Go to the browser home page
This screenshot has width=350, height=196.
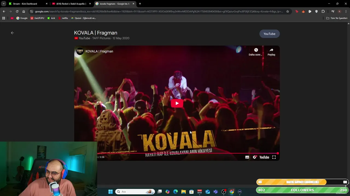coord(24,11)
